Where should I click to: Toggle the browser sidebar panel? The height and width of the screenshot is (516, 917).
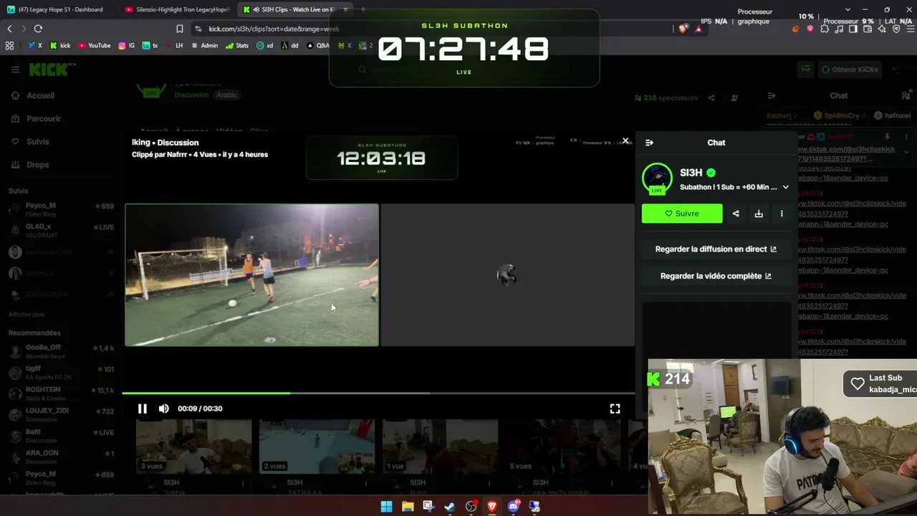pyautogui.click(x=853, y=29)
